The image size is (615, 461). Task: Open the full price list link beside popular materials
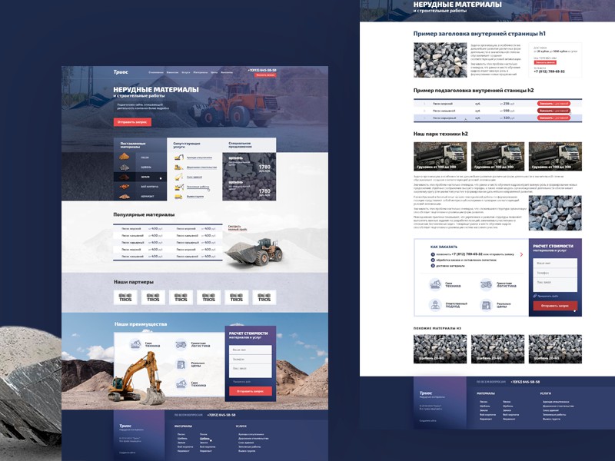[238, 227]
